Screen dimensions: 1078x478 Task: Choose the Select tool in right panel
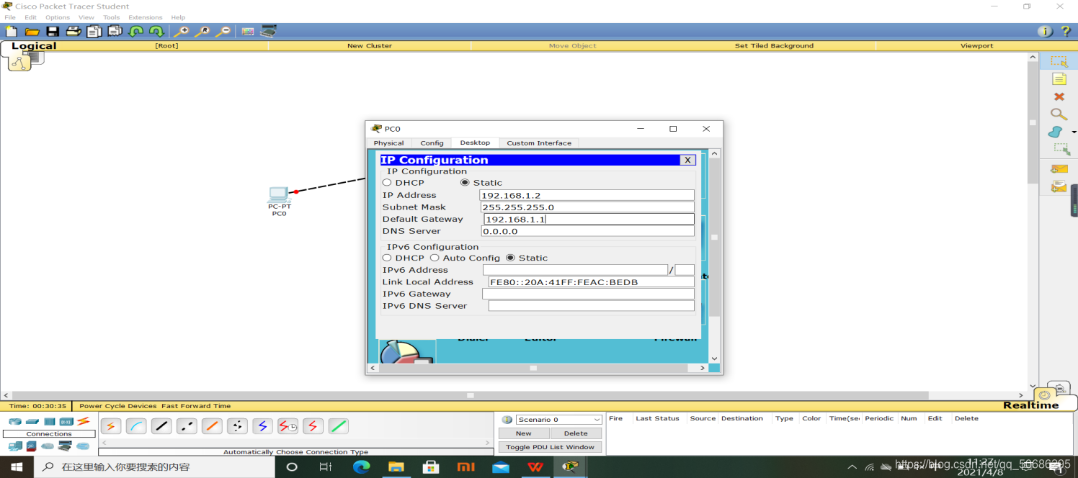click(1059, 61)
